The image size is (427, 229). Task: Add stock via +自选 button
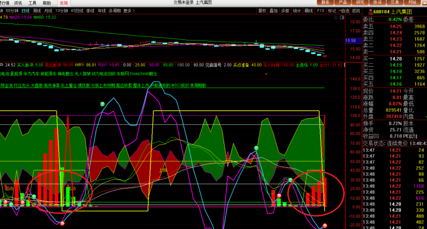pyautogui.click(x=344, y=11)
